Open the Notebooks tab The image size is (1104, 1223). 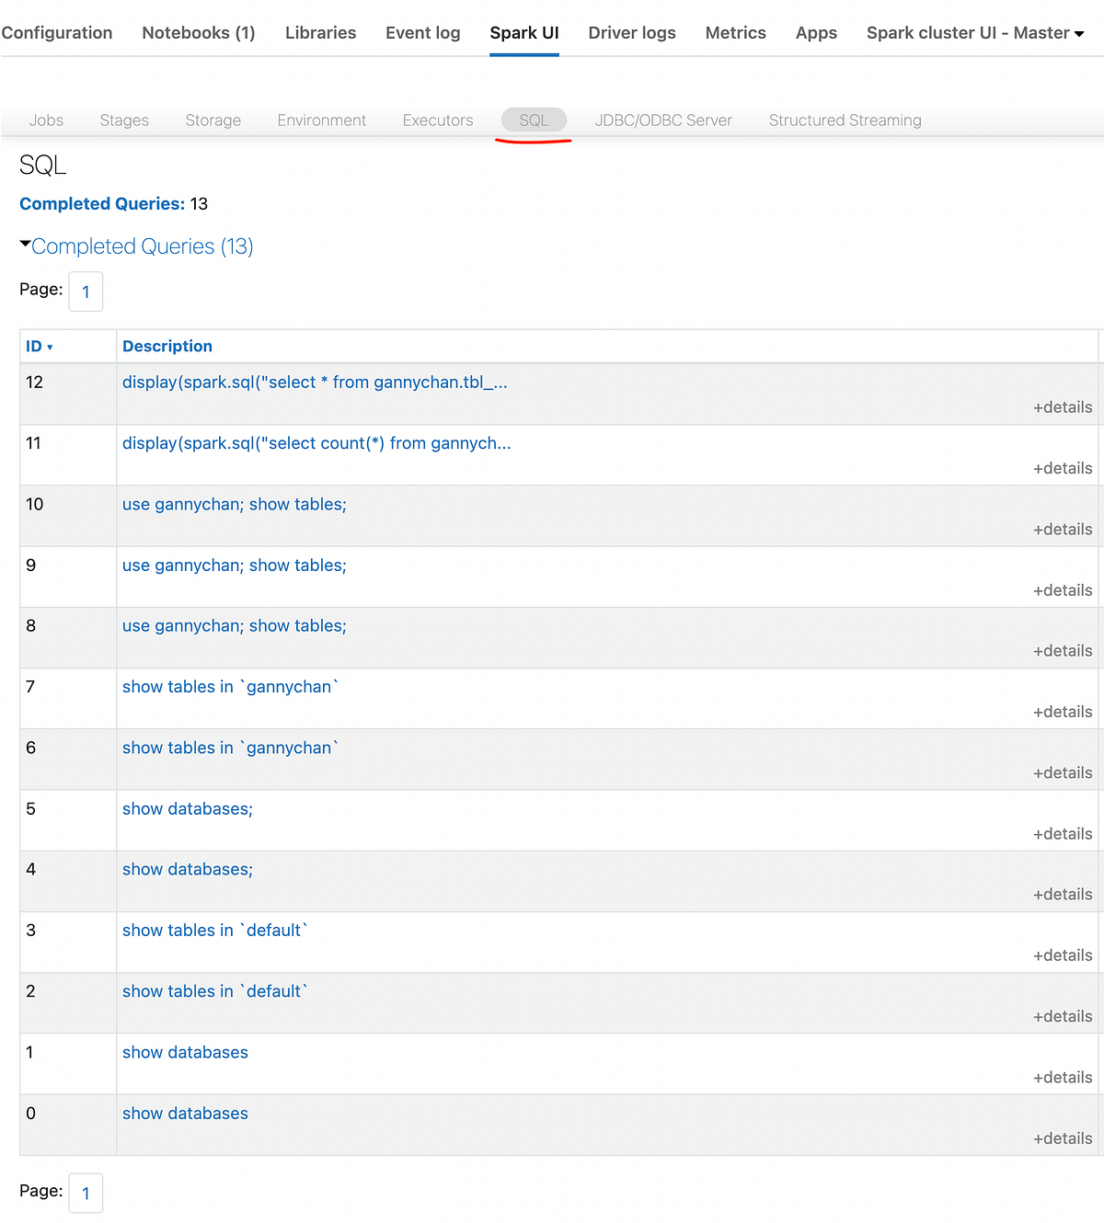(x=198, y=32)
